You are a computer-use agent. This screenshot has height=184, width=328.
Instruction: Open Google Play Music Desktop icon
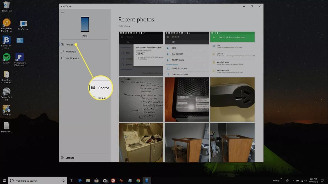click(7, 26)
